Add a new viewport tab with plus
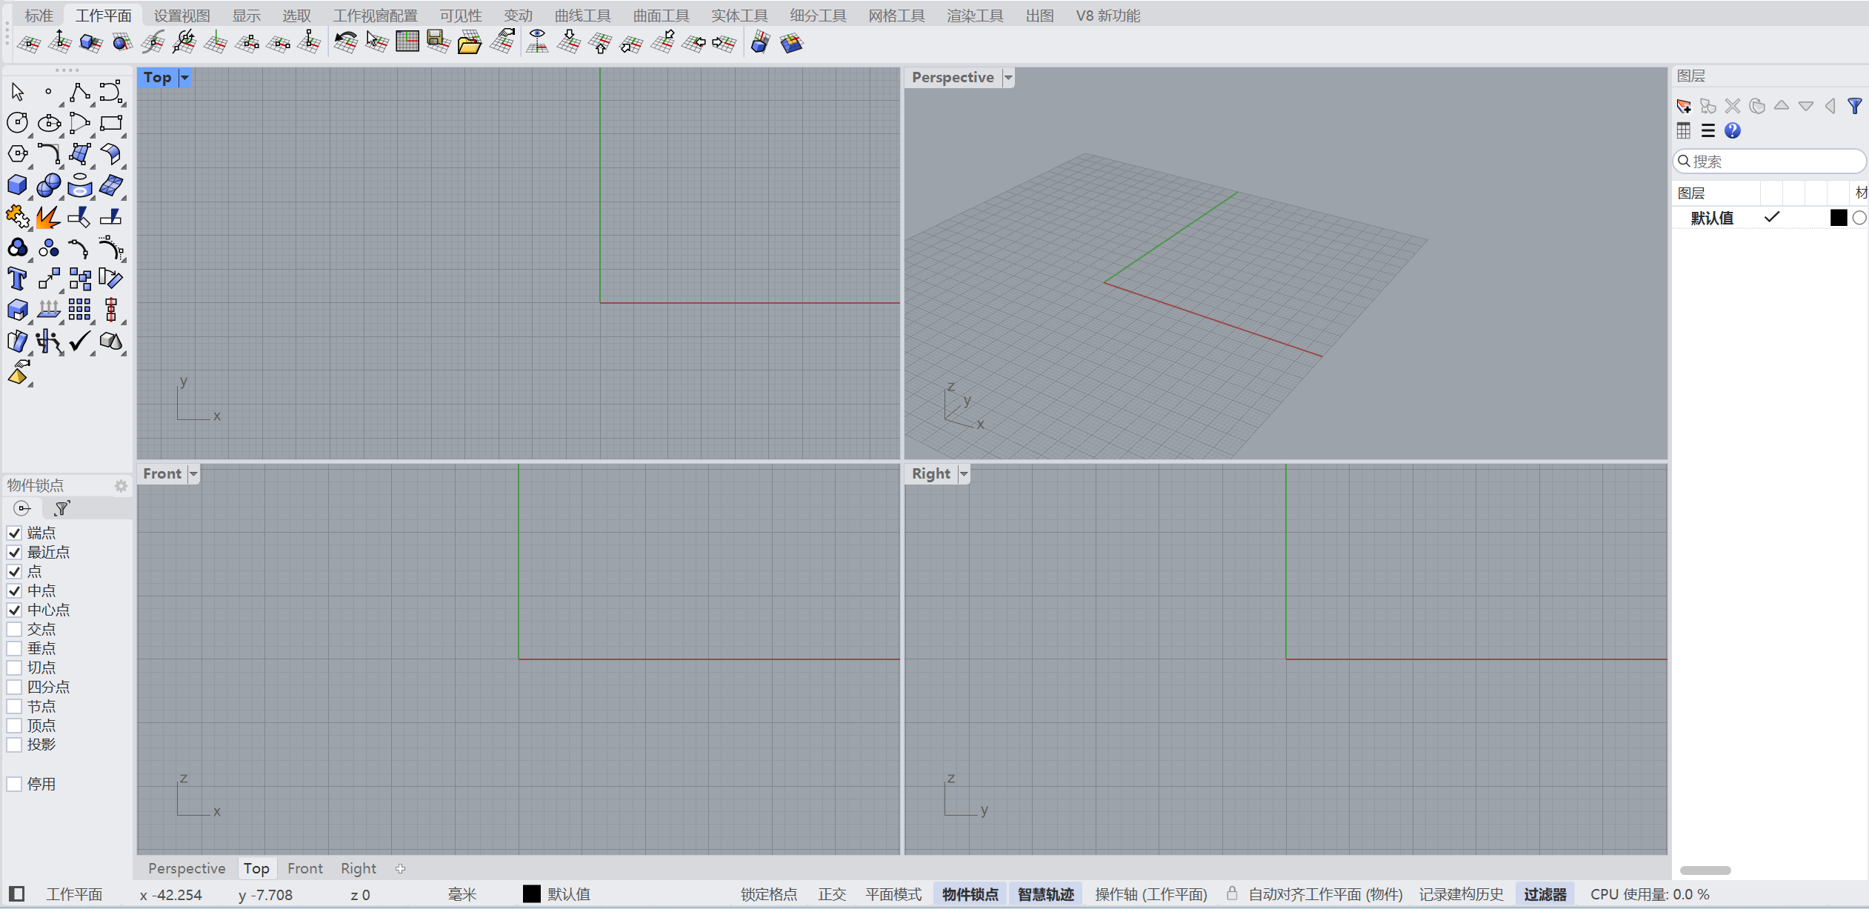 401,868
